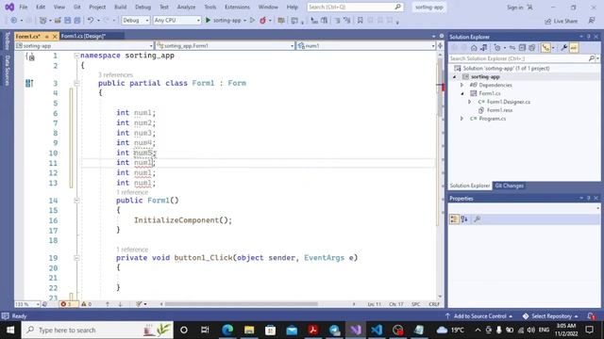Image resolution: width=604 pixels, height=339 pixels.
Task: Expand Form1.Designer.cs node
Action: (x=470, y=102)
